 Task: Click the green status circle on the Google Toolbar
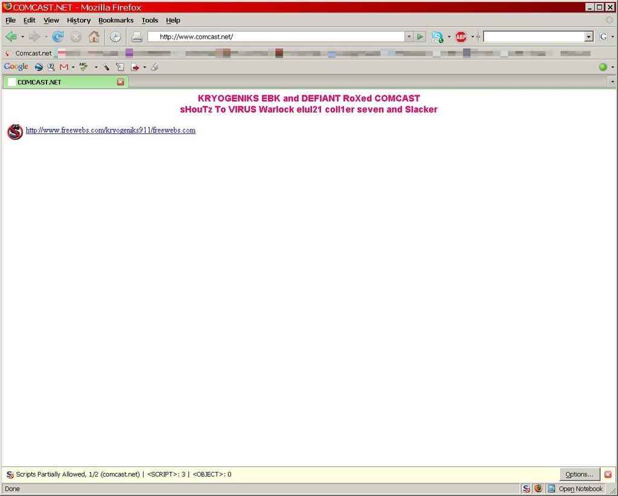[x=603, y=67]
